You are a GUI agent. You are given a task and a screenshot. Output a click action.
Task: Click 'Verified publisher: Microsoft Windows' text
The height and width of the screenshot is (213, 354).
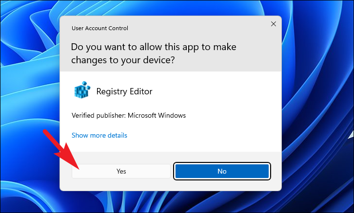[129, 116]
